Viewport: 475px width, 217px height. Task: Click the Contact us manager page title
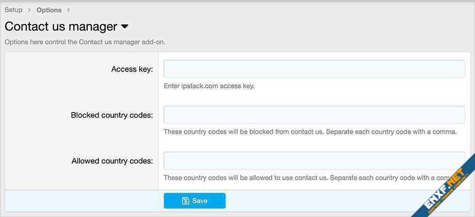[61, 26]
